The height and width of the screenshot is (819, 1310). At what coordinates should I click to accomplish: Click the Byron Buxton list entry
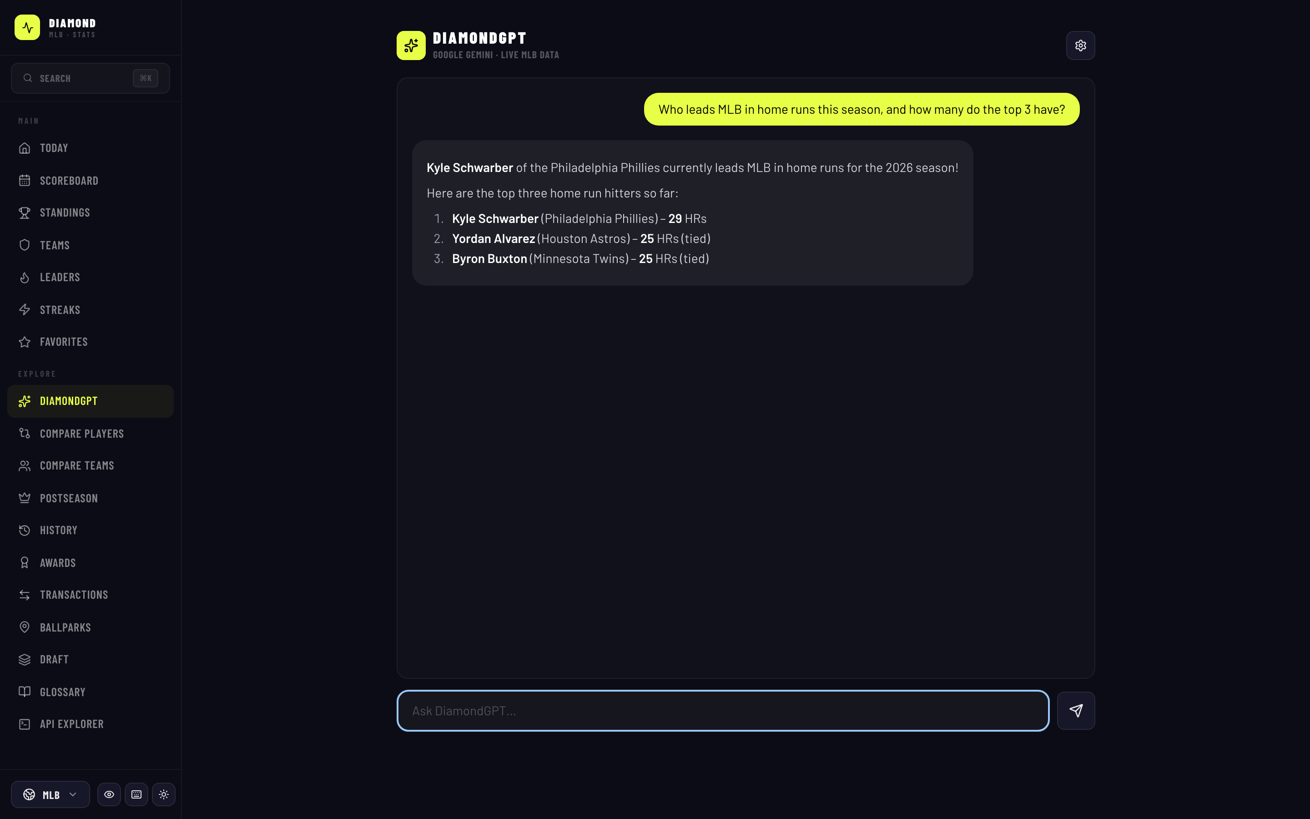point(580,259)
